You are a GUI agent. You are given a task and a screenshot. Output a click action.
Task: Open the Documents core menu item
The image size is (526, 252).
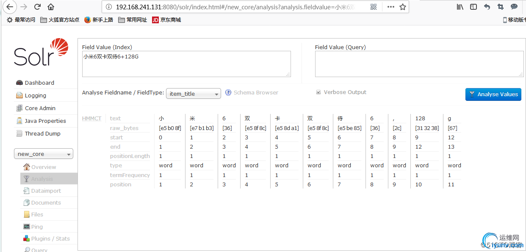pos(42,202)
